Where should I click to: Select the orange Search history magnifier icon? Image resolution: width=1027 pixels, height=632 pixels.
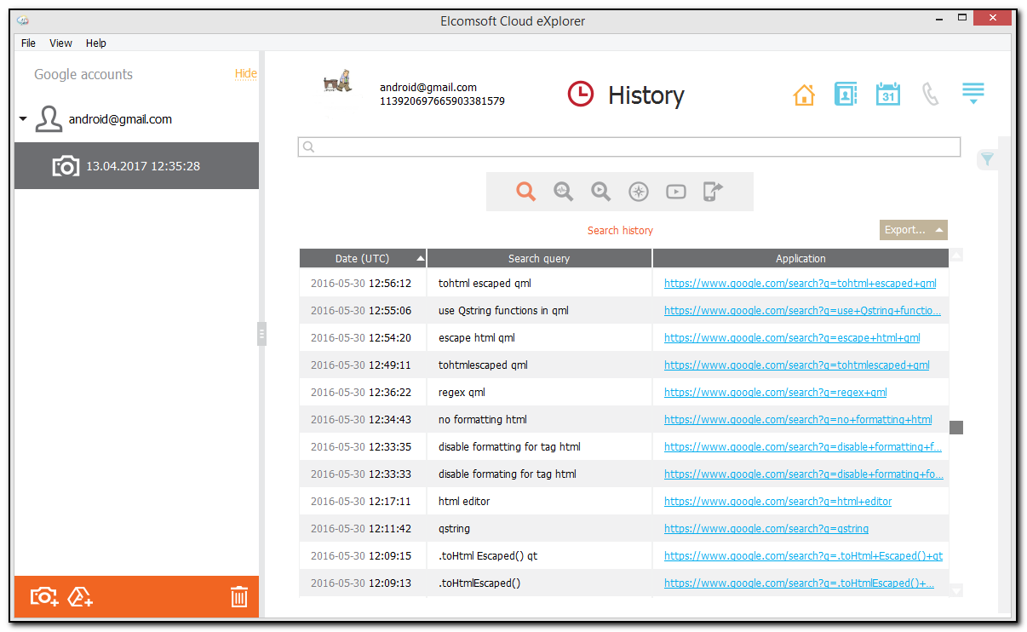[526, 192]
